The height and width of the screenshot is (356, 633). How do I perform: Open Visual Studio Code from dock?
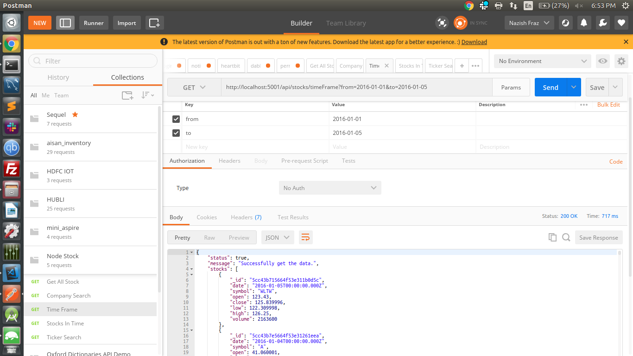[x=12, y=273]
